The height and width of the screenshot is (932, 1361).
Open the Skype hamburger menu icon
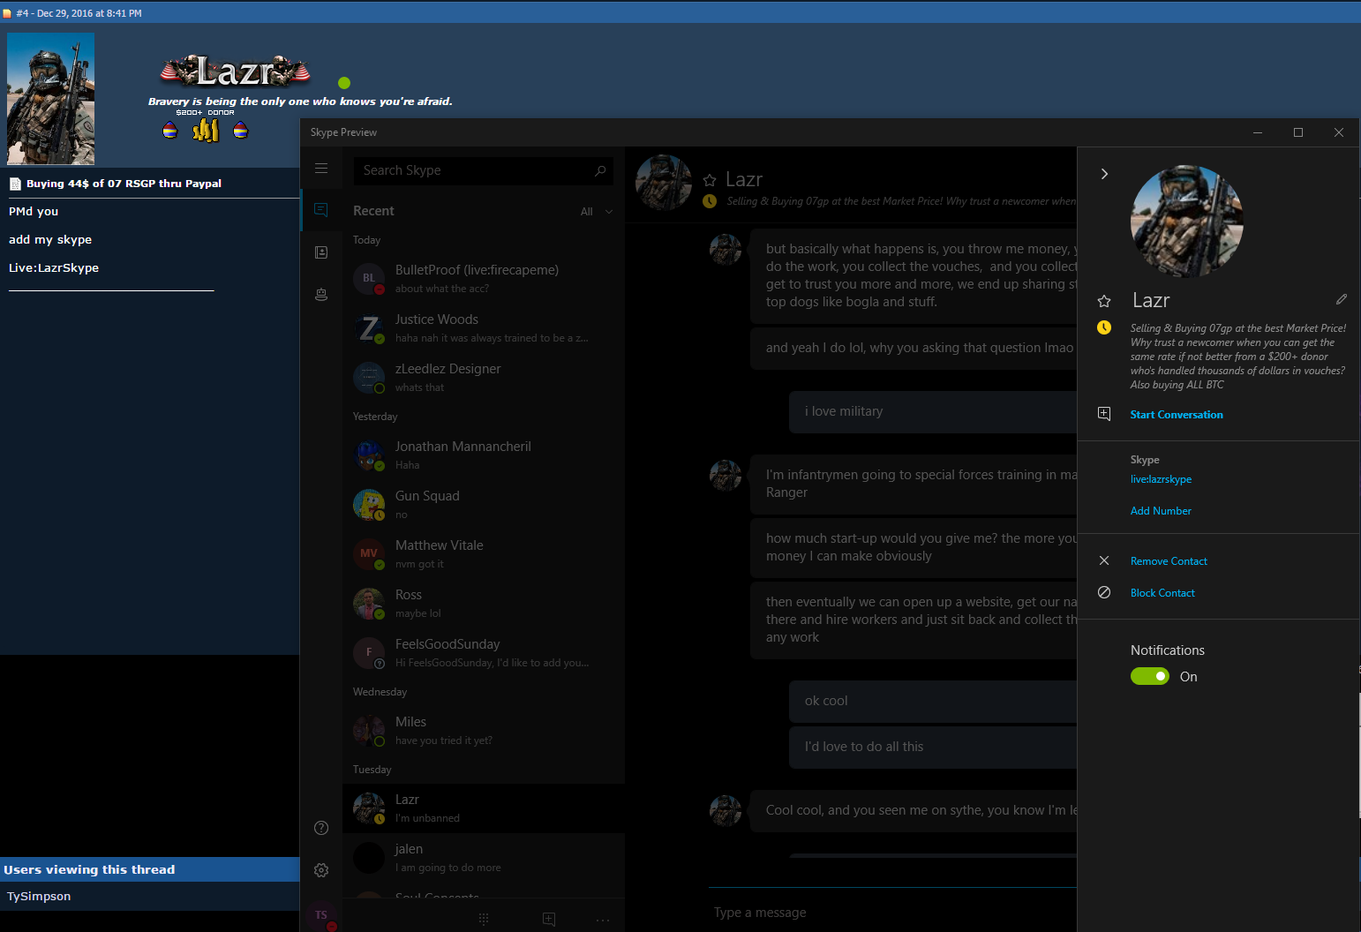click(321, 169)
